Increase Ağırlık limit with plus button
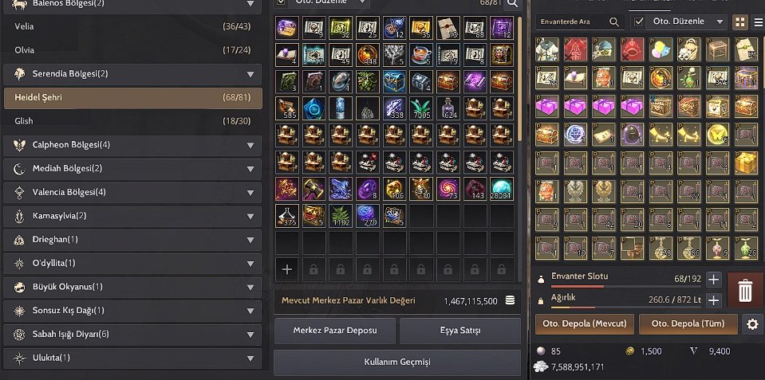This screenshot has width=765, height=380. pyautogui.click(x=714, y=300)
